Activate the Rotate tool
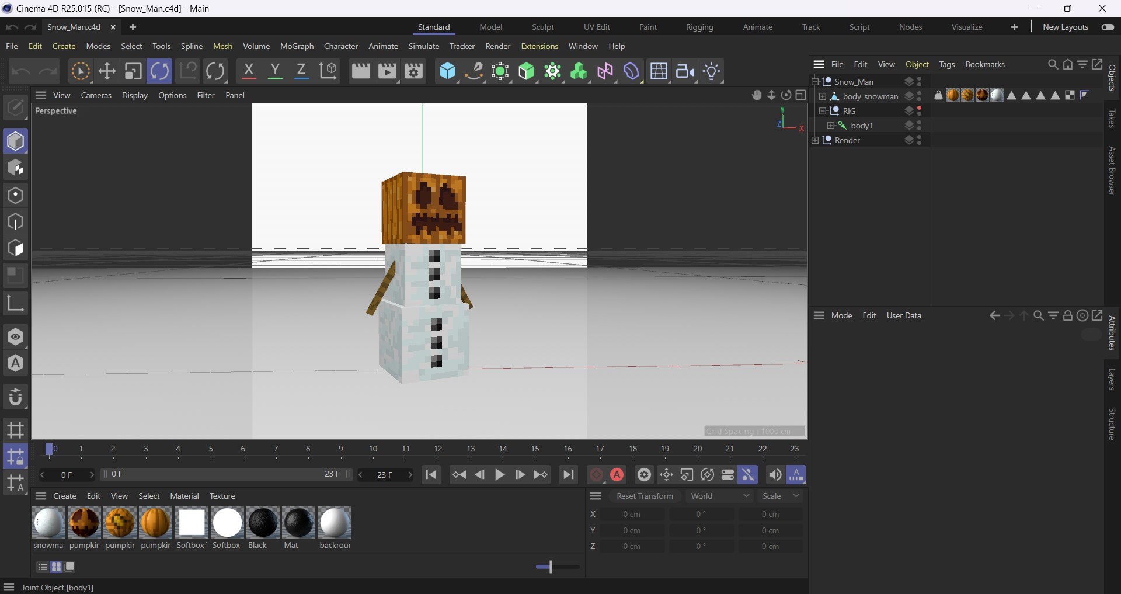 (x=159, y=71)
